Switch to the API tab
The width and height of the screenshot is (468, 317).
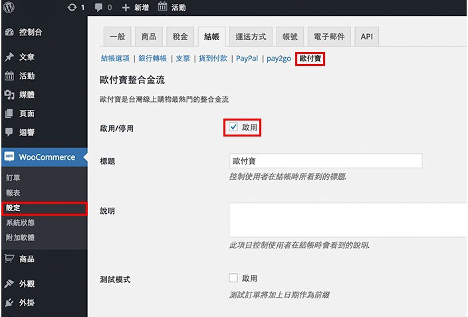[366, 37]
